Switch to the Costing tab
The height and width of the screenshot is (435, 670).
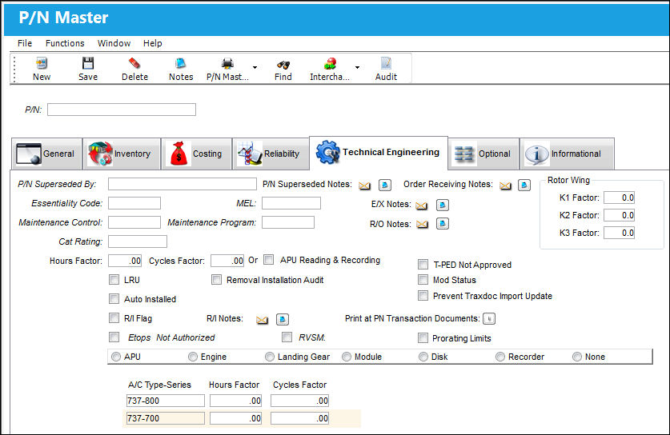click(197, 154)
